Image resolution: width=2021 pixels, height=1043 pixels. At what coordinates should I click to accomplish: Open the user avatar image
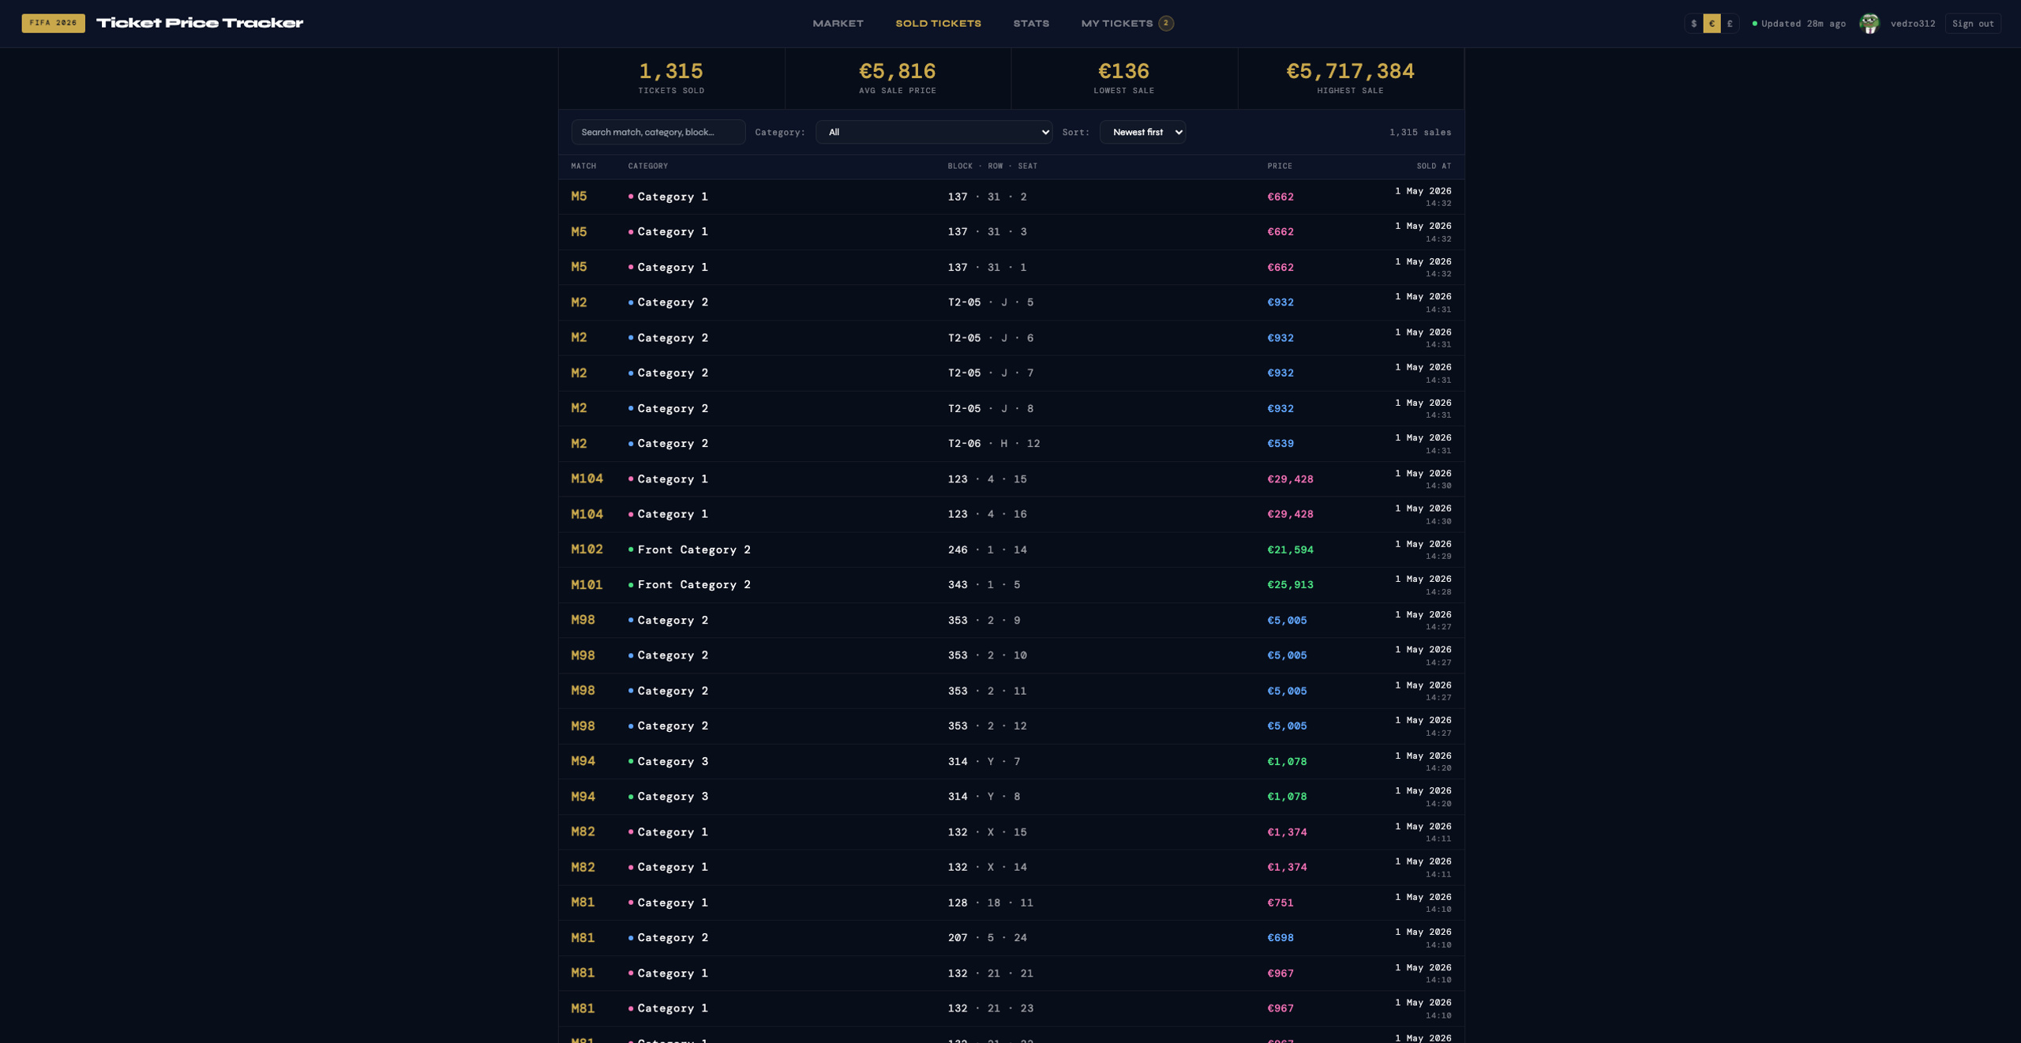coord(1869,23)
